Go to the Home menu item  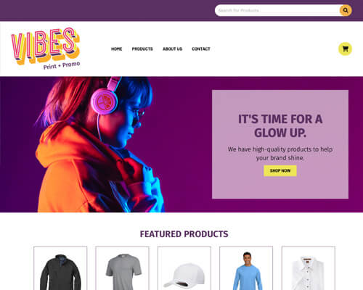coord(116,49)
